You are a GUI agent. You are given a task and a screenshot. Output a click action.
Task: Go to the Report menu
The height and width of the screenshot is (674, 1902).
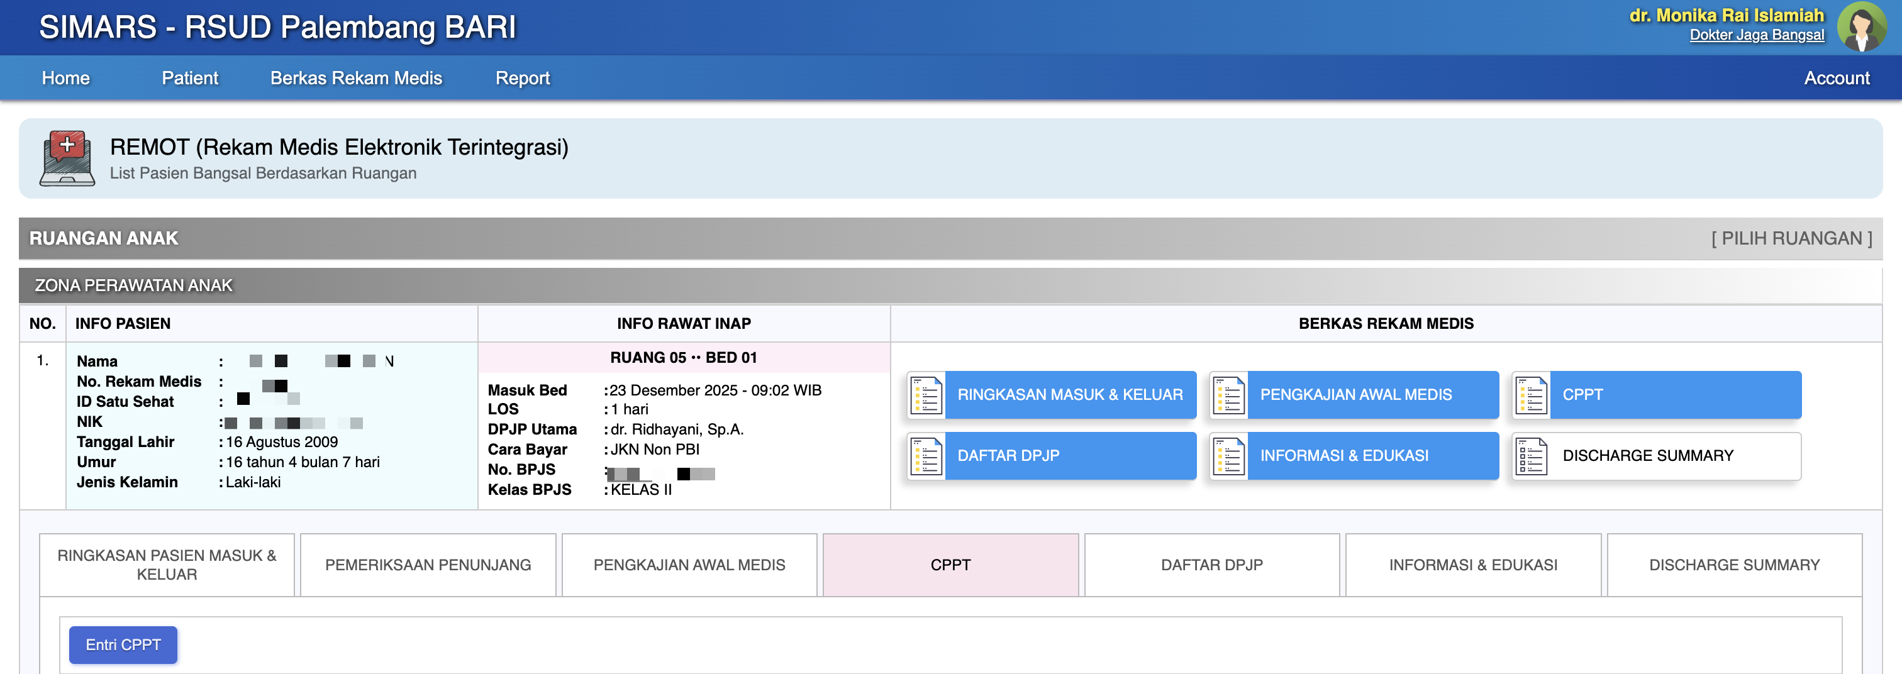(x=522, y=78)
